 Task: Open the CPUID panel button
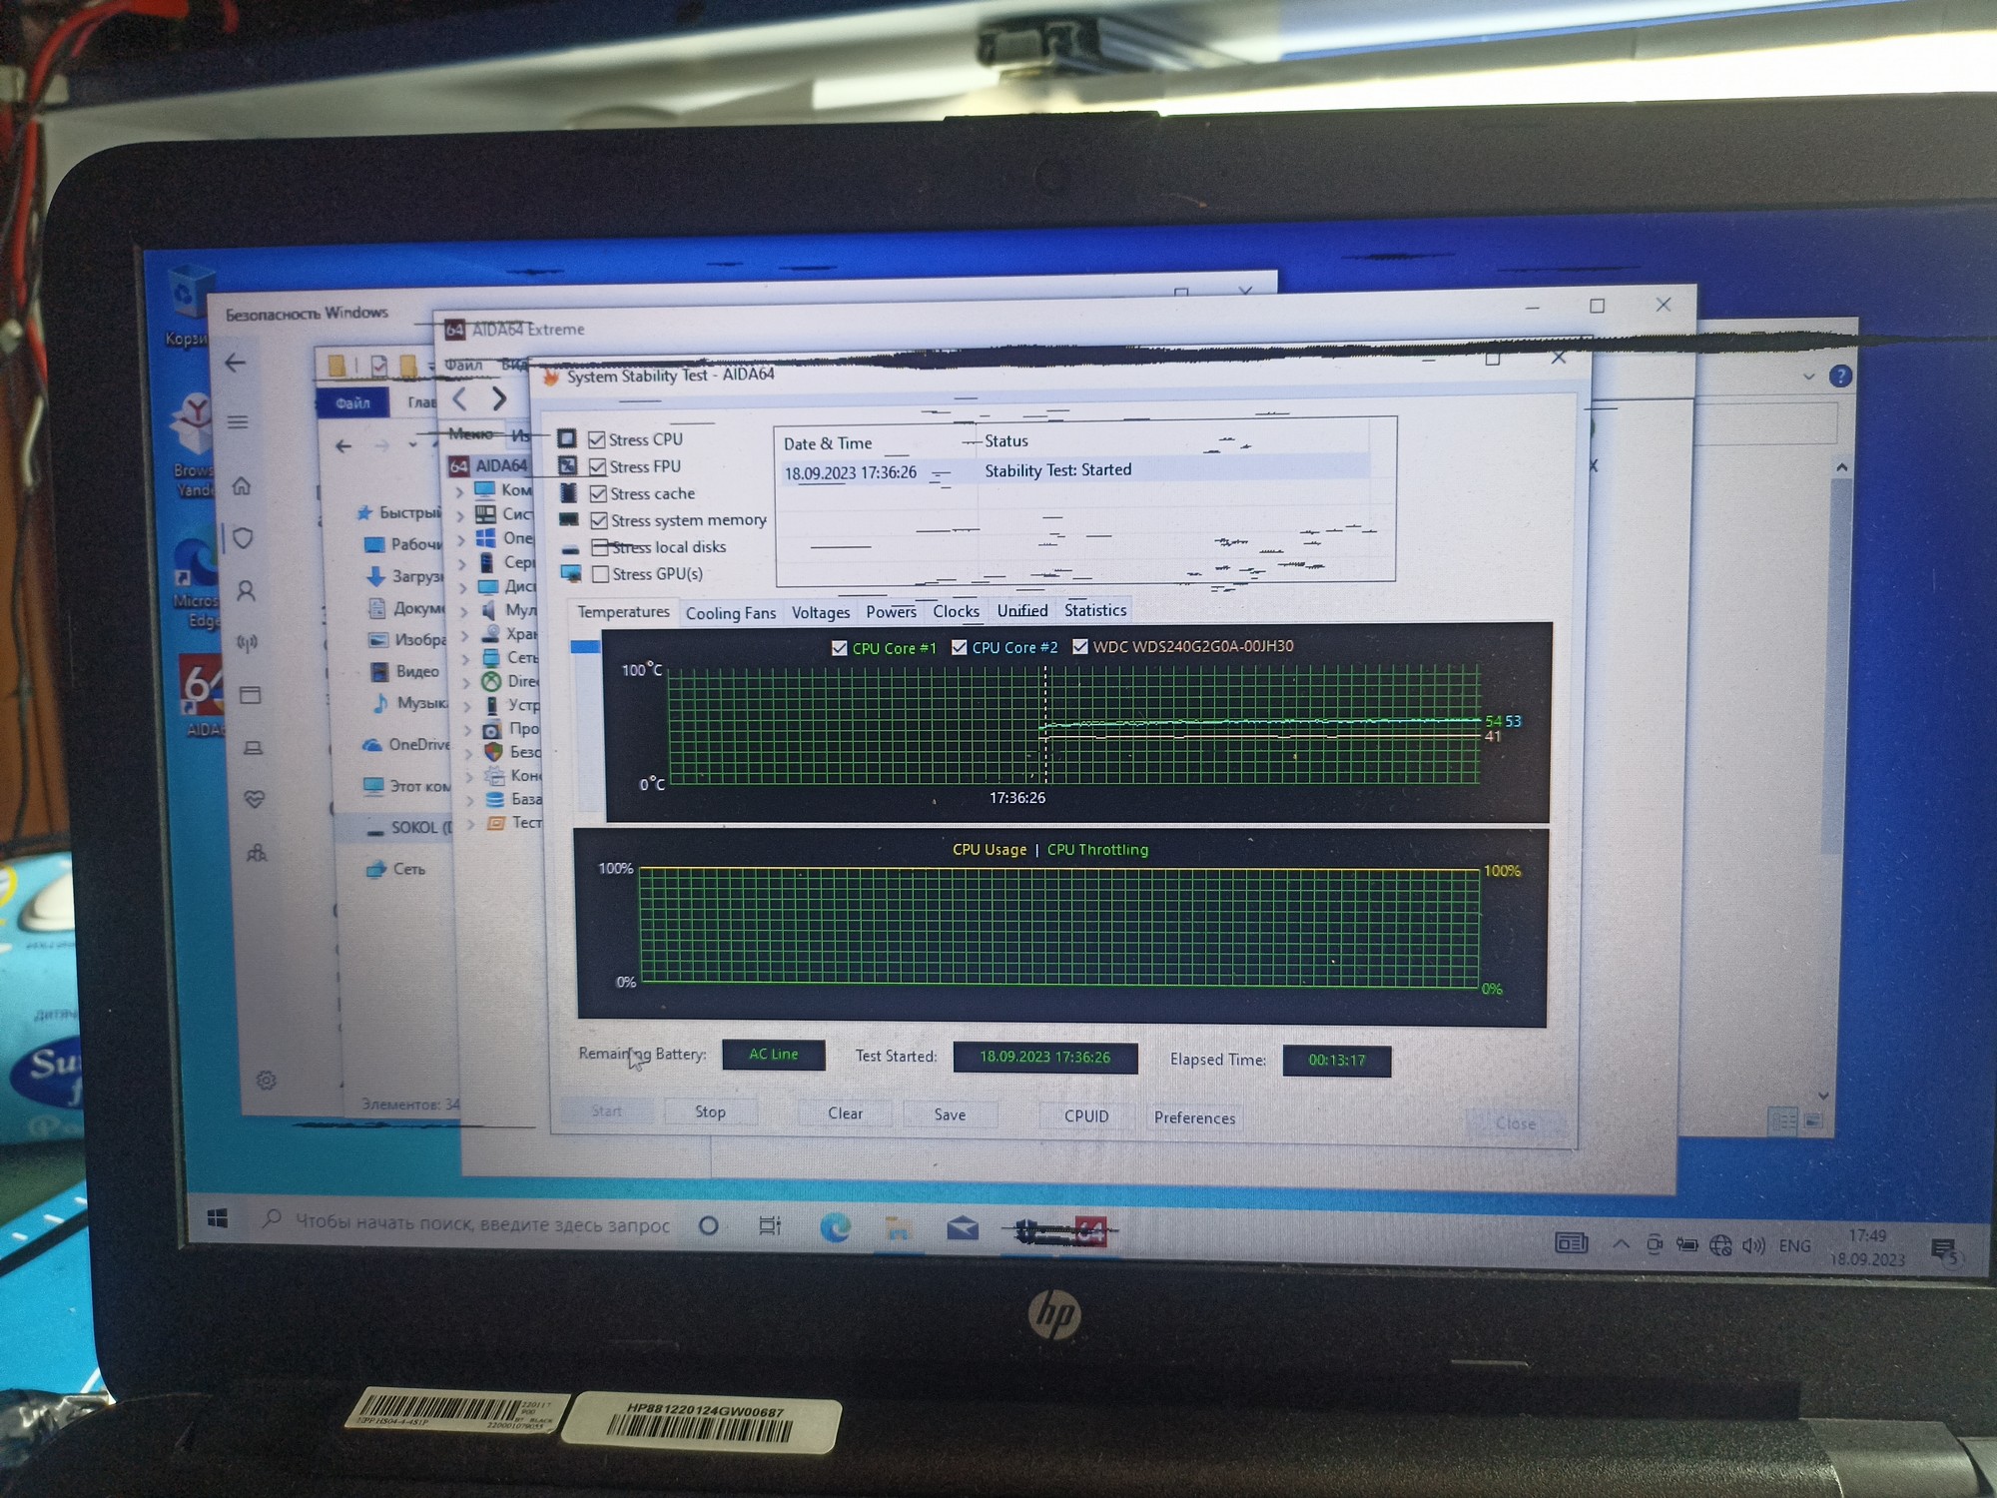[1086, 1116]
